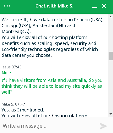The width and height of the screenshot is (113, 133).
Task: Click the scrollbar track above the thumb
Action: [110, 35]
